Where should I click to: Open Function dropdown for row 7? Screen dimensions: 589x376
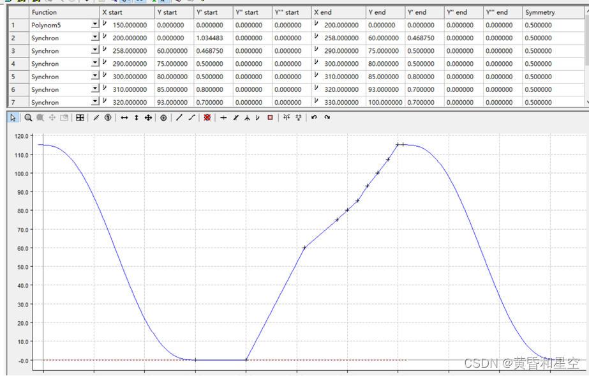[94, 102]
